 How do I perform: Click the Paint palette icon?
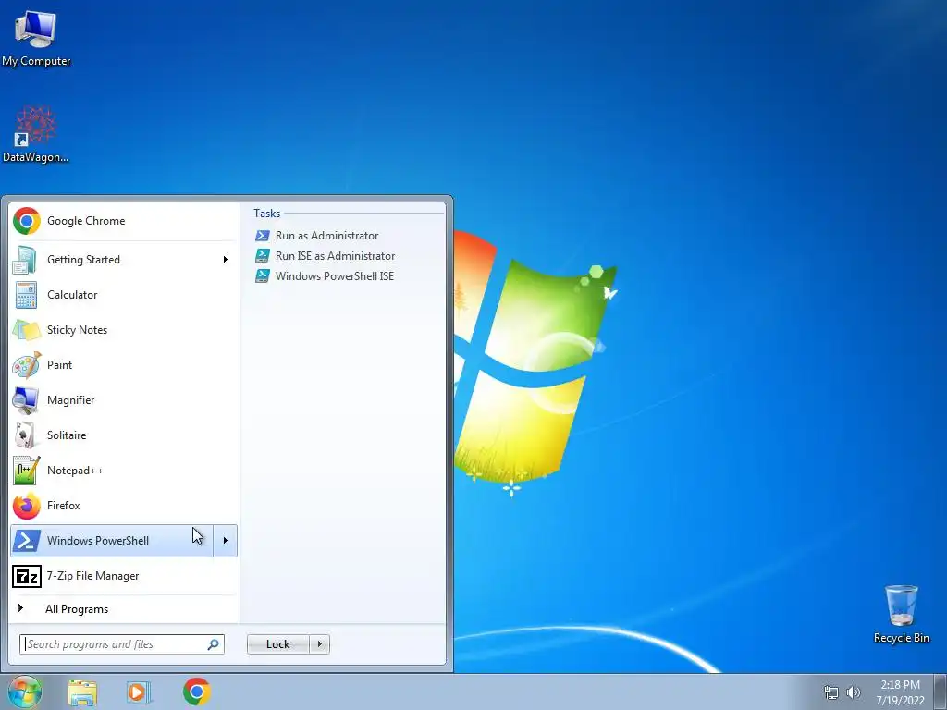click(x=27, y=364)
